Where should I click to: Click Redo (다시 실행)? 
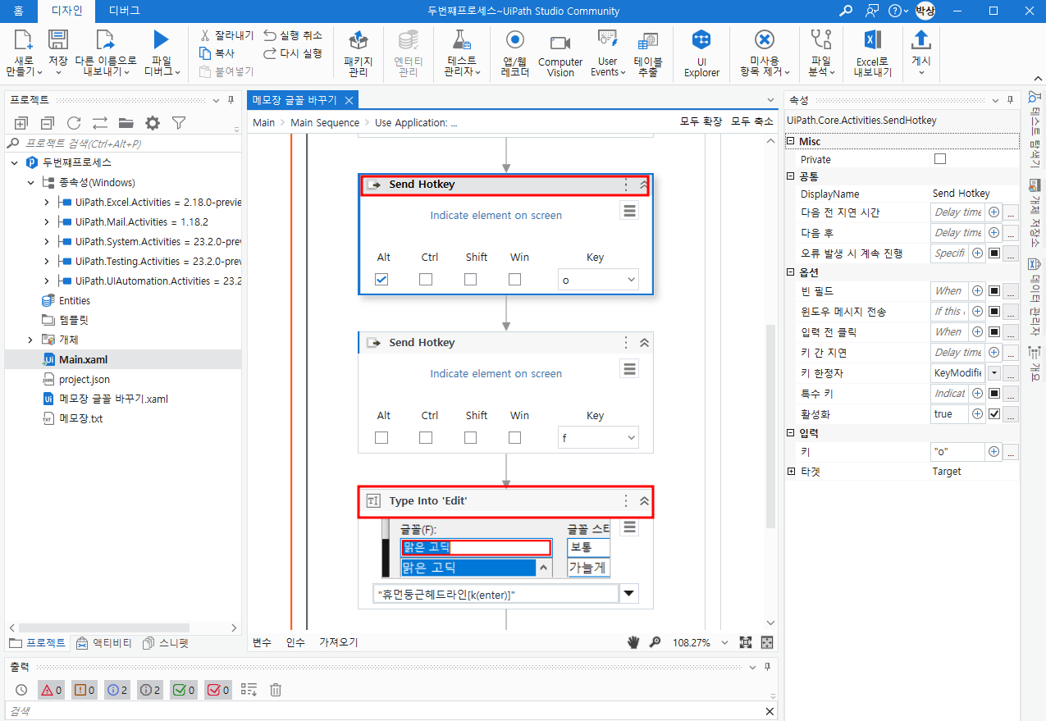coord(293,53)
